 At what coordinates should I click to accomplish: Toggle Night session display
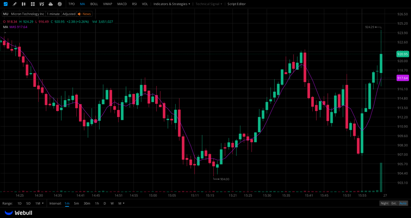point(385,203)
